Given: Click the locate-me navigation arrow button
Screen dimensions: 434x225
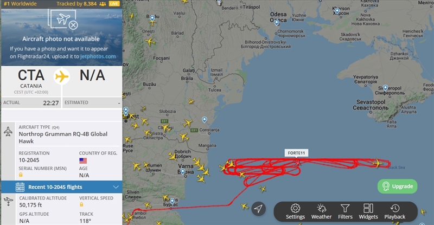Looking at the screenshot, I should (x=259, y=209).
